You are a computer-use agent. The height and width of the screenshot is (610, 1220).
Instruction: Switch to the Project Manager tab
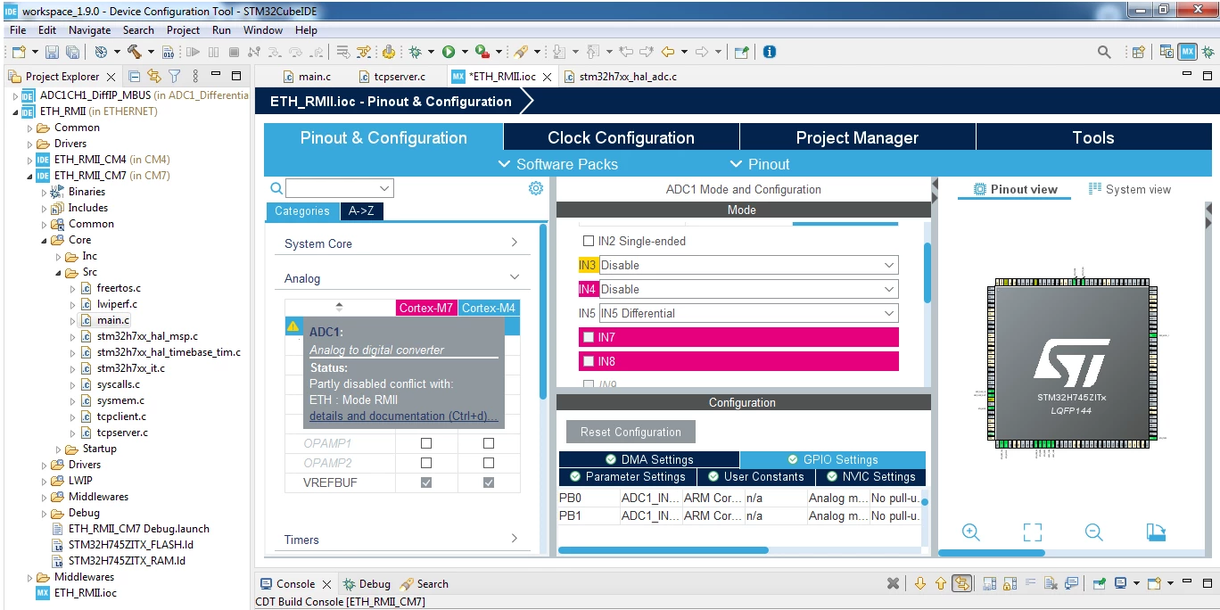857,137
